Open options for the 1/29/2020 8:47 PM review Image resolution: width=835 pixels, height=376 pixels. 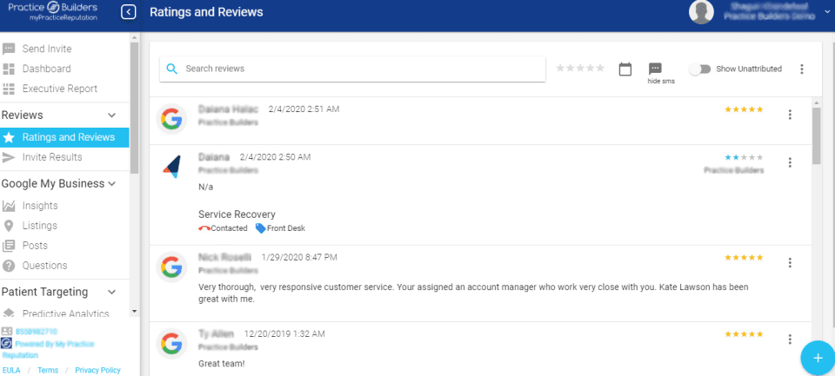791,263
